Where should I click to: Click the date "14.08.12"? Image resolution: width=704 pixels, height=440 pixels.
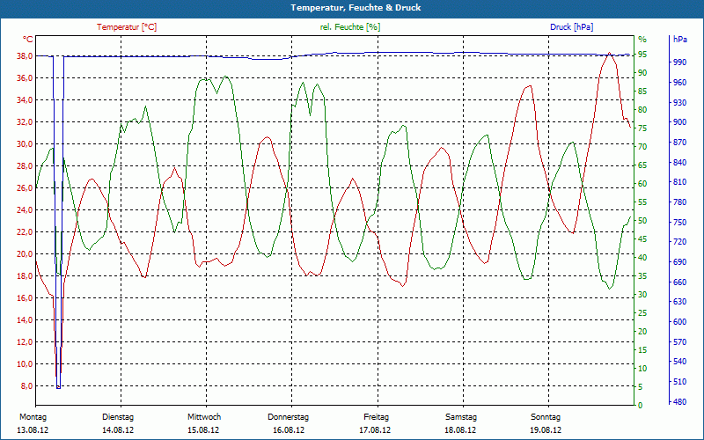pyautogui.click(x=118, y=429)
